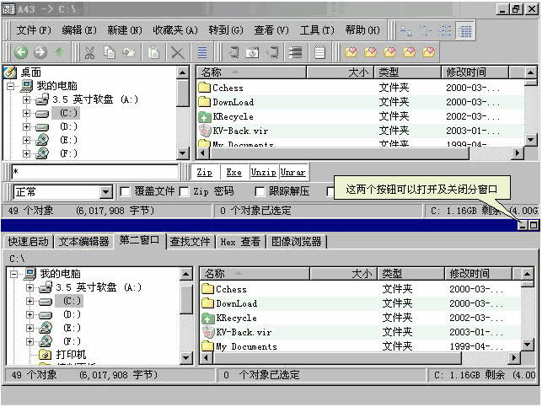The width and height of the screenshot is (542, 407).
Task: Click the Cut scissors icon
Action: click(x=89, y=53)
